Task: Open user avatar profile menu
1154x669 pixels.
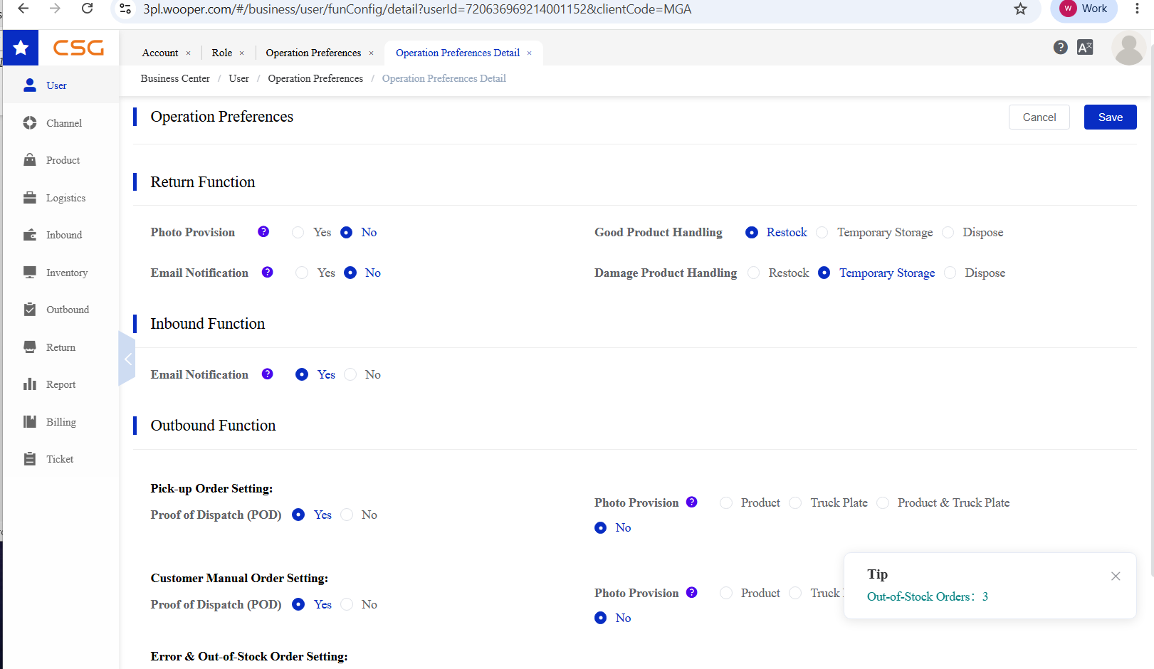Action: coord(1128,48)
